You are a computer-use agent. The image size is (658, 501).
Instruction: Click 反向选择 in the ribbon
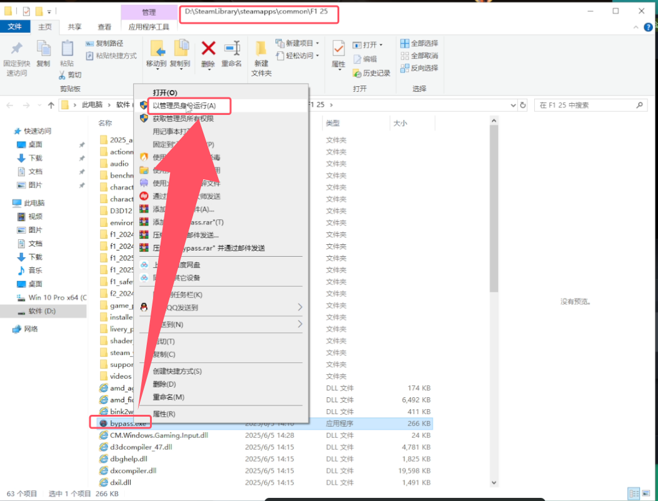419,68
